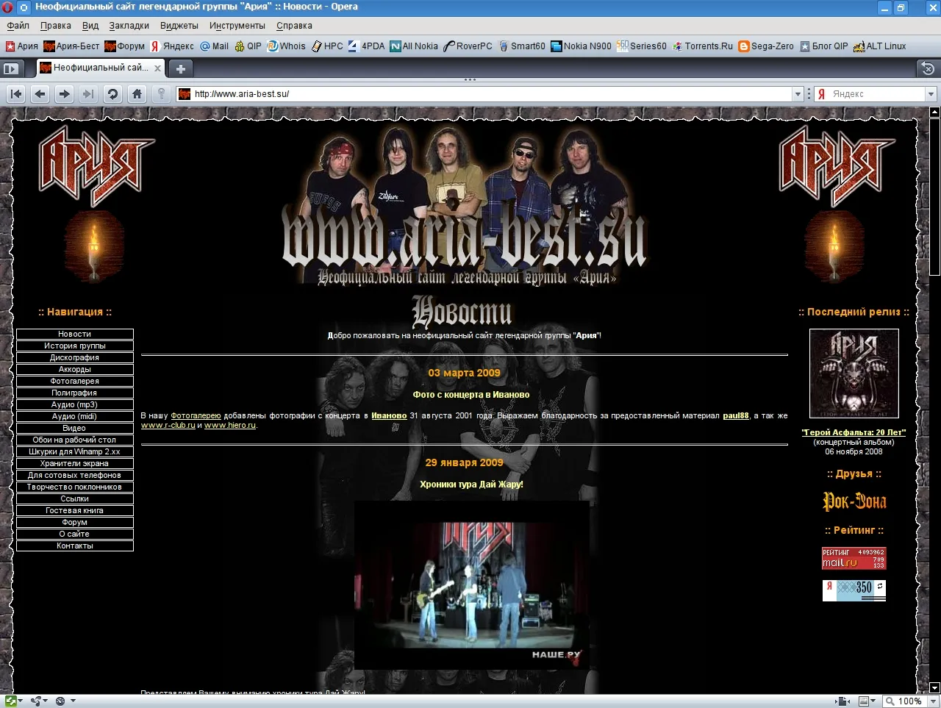Open the "Герой Асфальта: 20 Лет" link

[x=854, y=433]
